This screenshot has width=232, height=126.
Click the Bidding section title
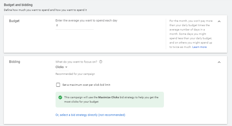tap(15, 62)
